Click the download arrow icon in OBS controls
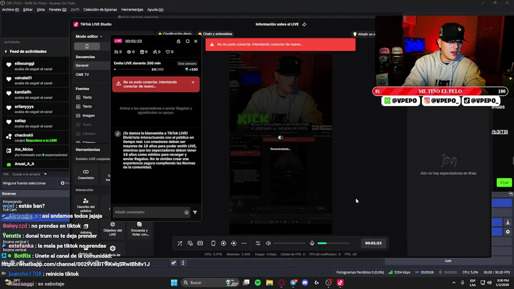Image resolution: width=514 pixels, height=289 pixels. (508, 222)
